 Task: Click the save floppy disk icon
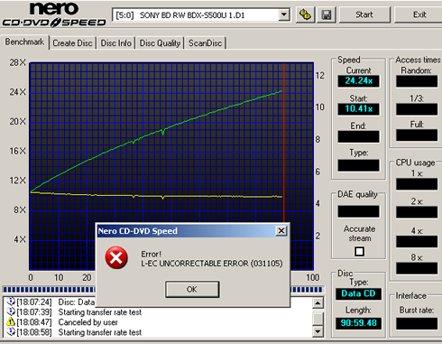pos(327,14)
